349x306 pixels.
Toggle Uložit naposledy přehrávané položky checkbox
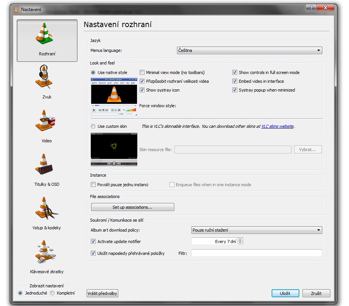point(93,253)
